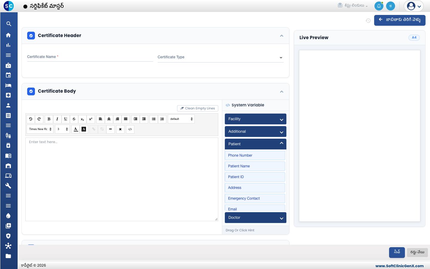Apply Italic formatting in editor toolbar
Viewport: 430px width, 269px height.
click(x=57, y=119)
